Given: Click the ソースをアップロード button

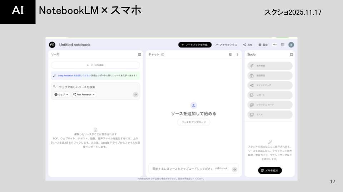Looking at the screenshot, I should tap(194, 122).
